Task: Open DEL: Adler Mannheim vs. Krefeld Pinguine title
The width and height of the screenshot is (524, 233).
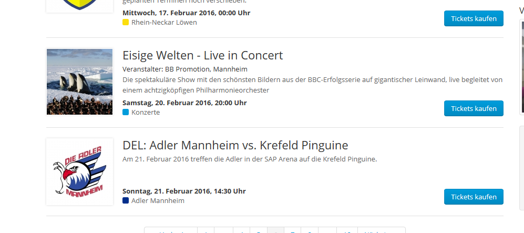Action: coord(235,145)
